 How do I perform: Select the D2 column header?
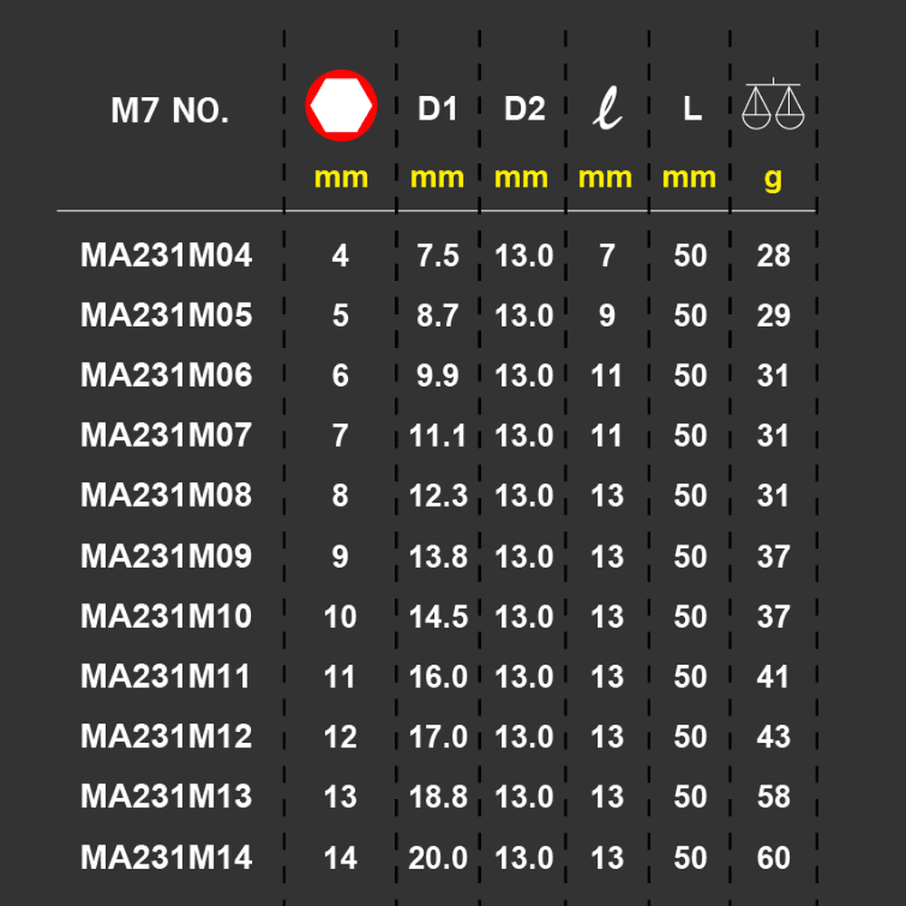pos(524,109)
